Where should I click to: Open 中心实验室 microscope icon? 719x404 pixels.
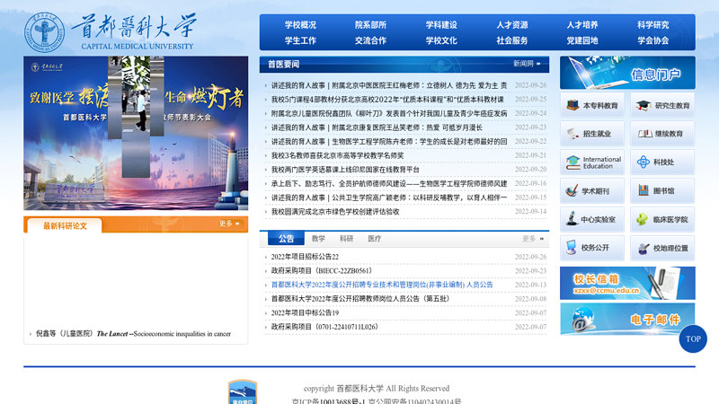click(x=592, y=219)
